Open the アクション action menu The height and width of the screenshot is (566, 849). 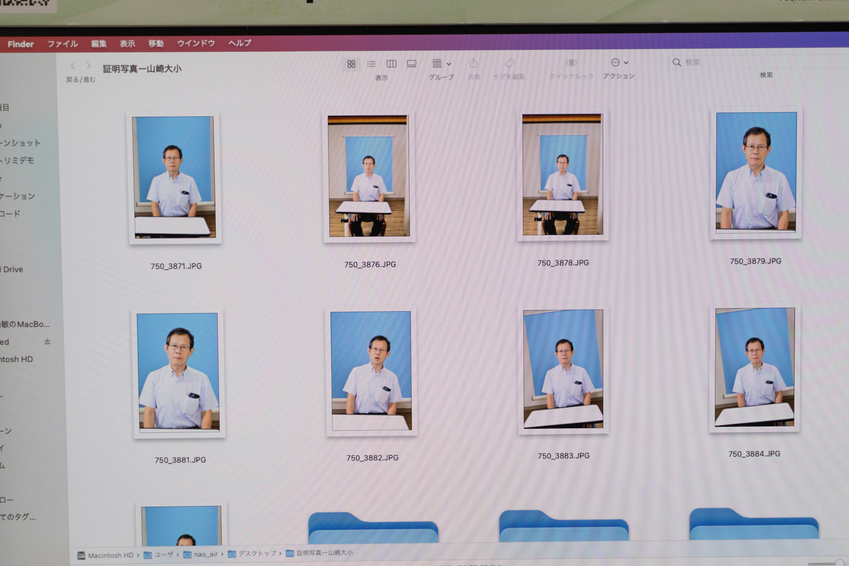pos(620,62)
